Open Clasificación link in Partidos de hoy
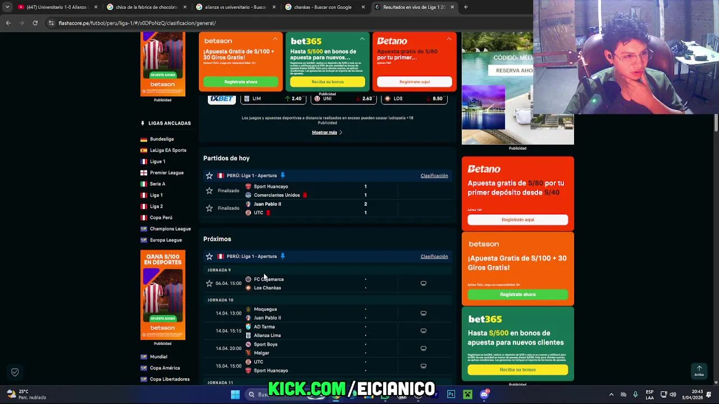Image resolution: width=719 pixels, height=404 pixels. pyautogui.click(x=434, y=176)
